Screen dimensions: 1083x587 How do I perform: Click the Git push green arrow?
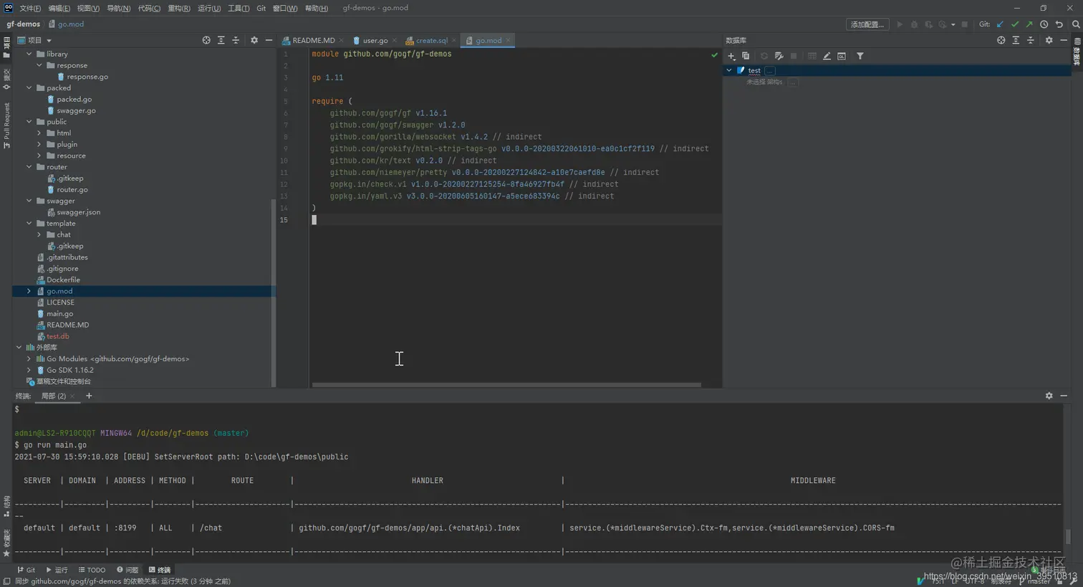coord(1029,24)
